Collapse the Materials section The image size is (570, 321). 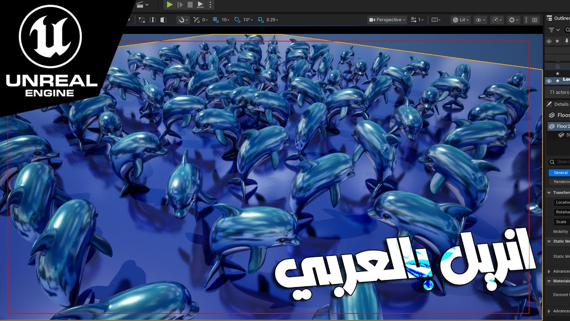pos(549,281)
